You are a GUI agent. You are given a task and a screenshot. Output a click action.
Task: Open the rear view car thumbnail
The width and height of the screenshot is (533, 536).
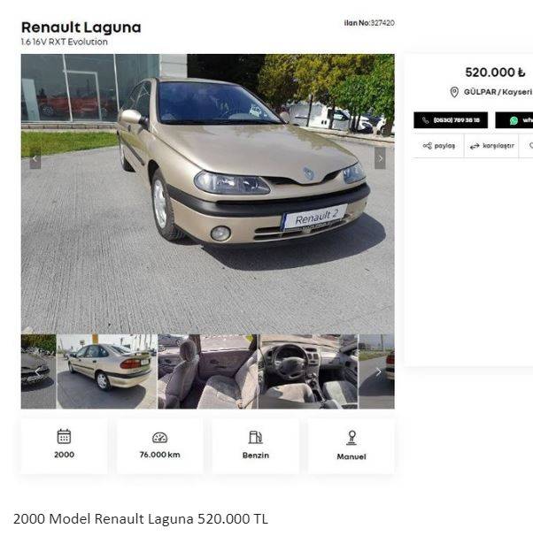tap(107, 371)
